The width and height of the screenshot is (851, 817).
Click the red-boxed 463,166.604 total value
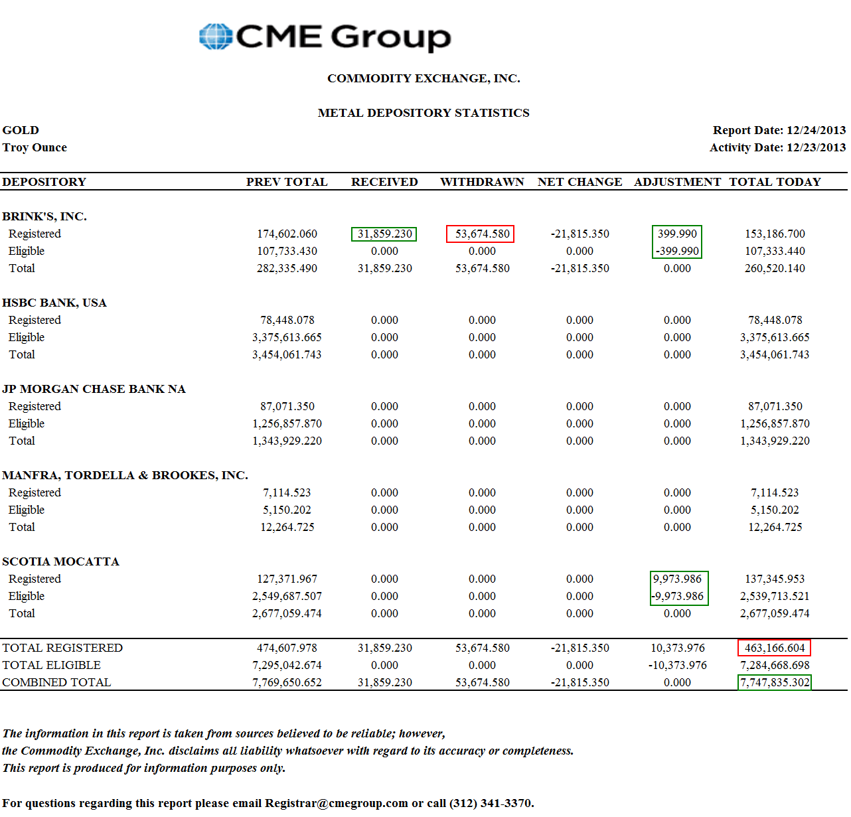[x=774, y=648]
